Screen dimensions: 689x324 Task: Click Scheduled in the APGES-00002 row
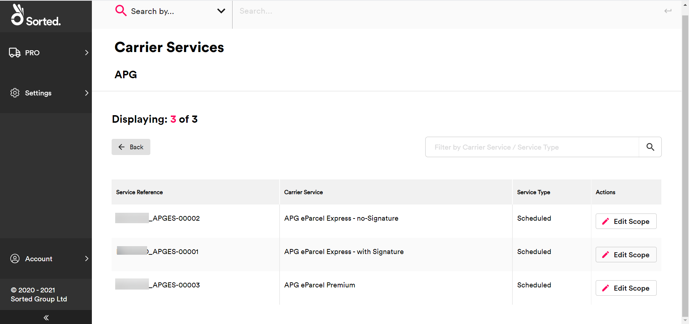point(534,218)
